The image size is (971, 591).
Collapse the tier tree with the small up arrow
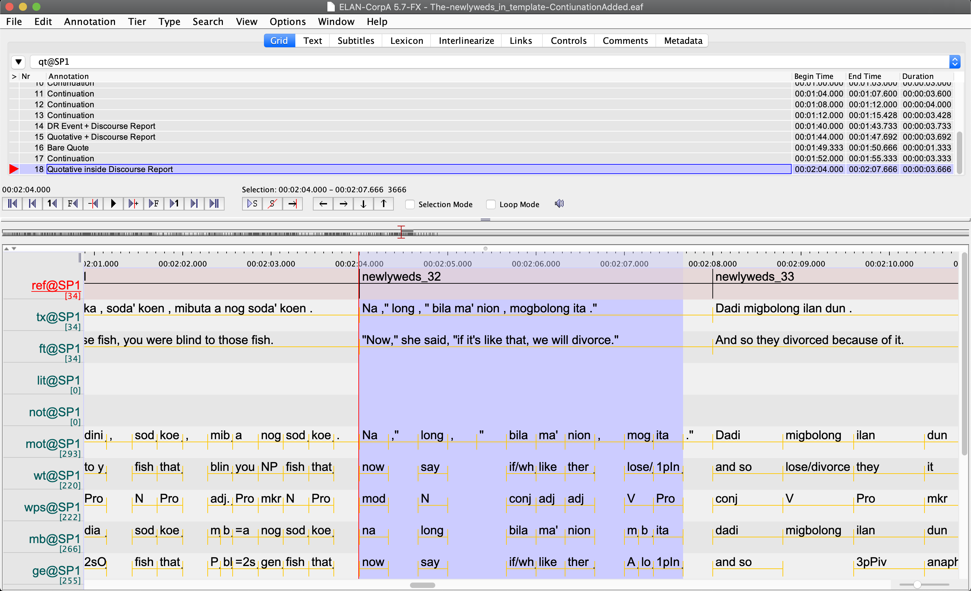point(6,249)
